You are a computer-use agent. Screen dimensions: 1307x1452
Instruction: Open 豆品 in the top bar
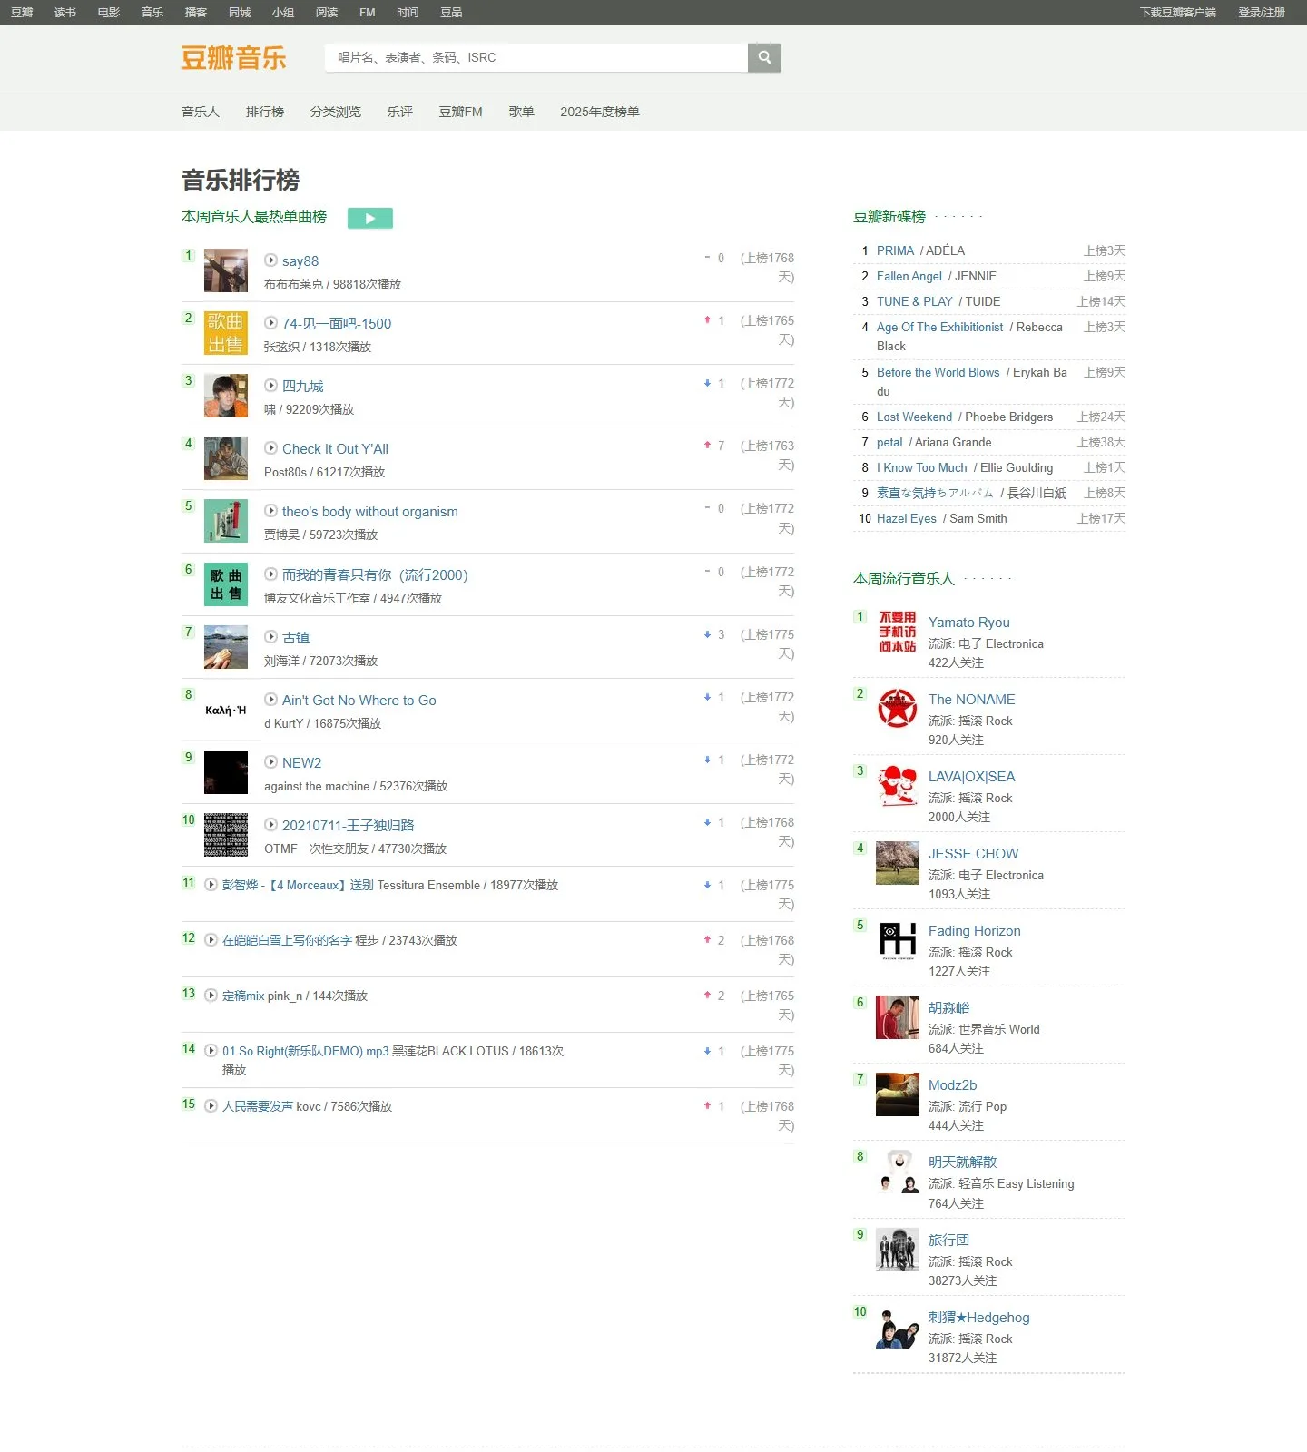point(451,13)
